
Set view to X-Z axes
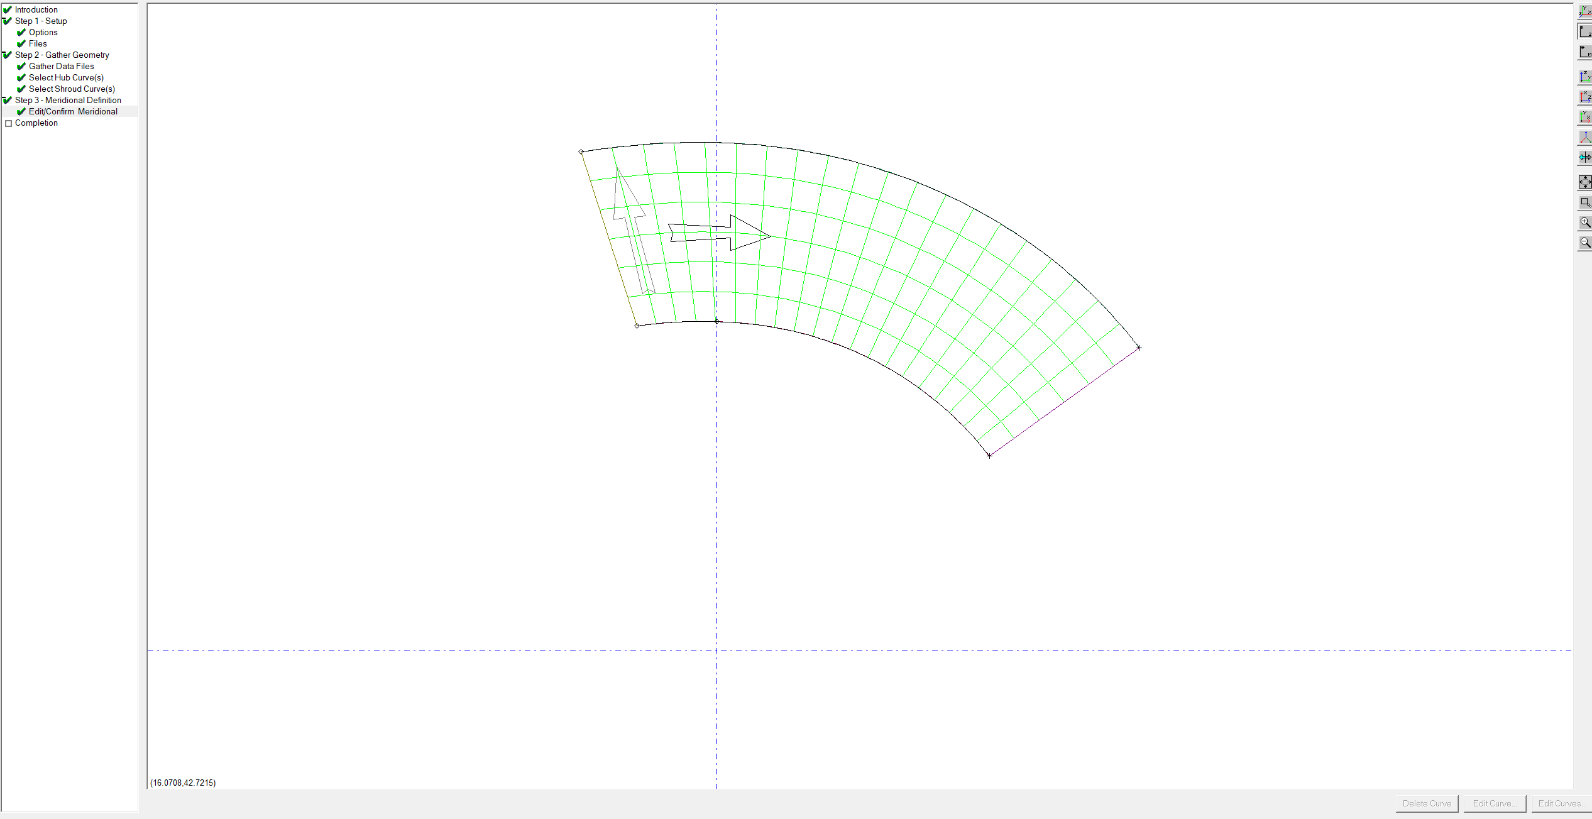[1584, 97]
